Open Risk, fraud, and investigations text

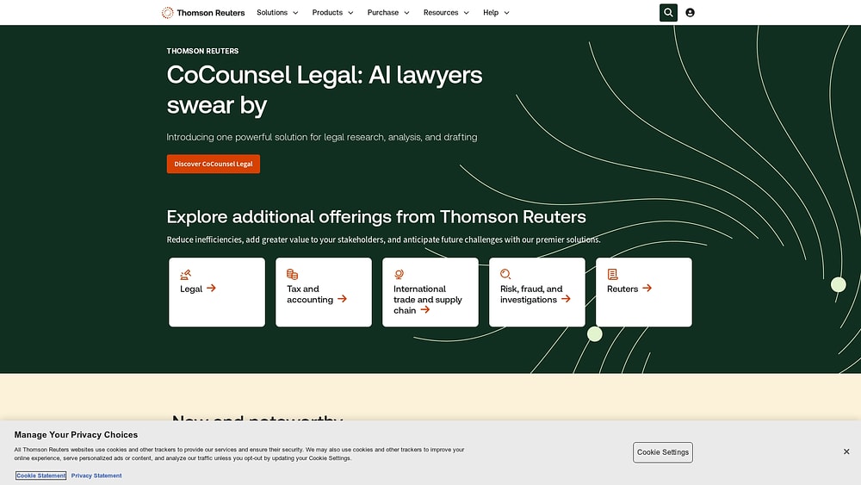coord(531,294)
